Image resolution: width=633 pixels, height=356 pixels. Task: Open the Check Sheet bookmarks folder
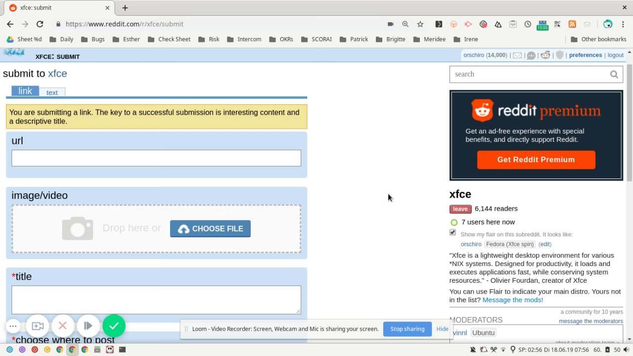169,39
